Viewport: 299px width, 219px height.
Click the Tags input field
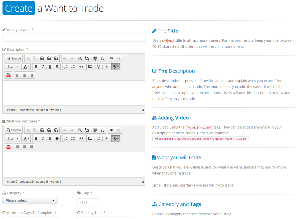coord(88,202)
